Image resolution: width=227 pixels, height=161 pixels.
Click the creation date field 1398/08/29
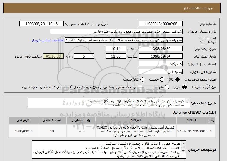click(x=161, y=48)
